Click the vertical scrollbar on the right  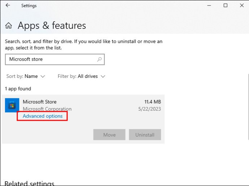(x=248, y=107)
